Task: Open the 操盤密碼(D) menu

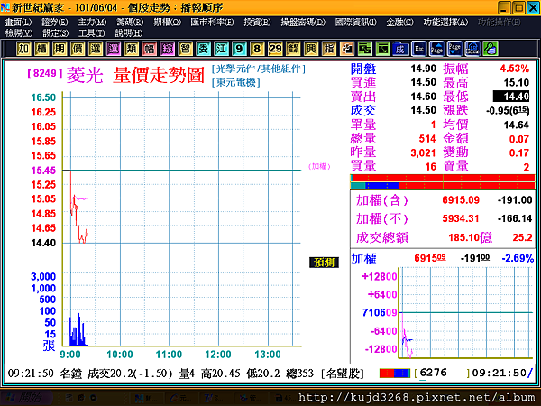Action: 303,23
